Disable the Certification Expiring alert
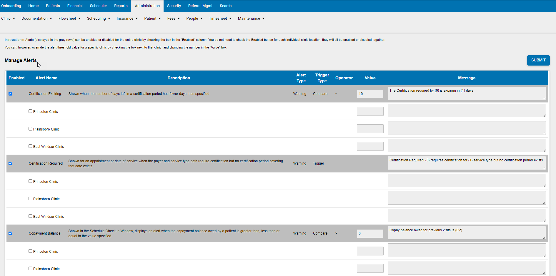The height and width of the screenshot is (276, 556). pyautogui.click(x=11, y=94)
